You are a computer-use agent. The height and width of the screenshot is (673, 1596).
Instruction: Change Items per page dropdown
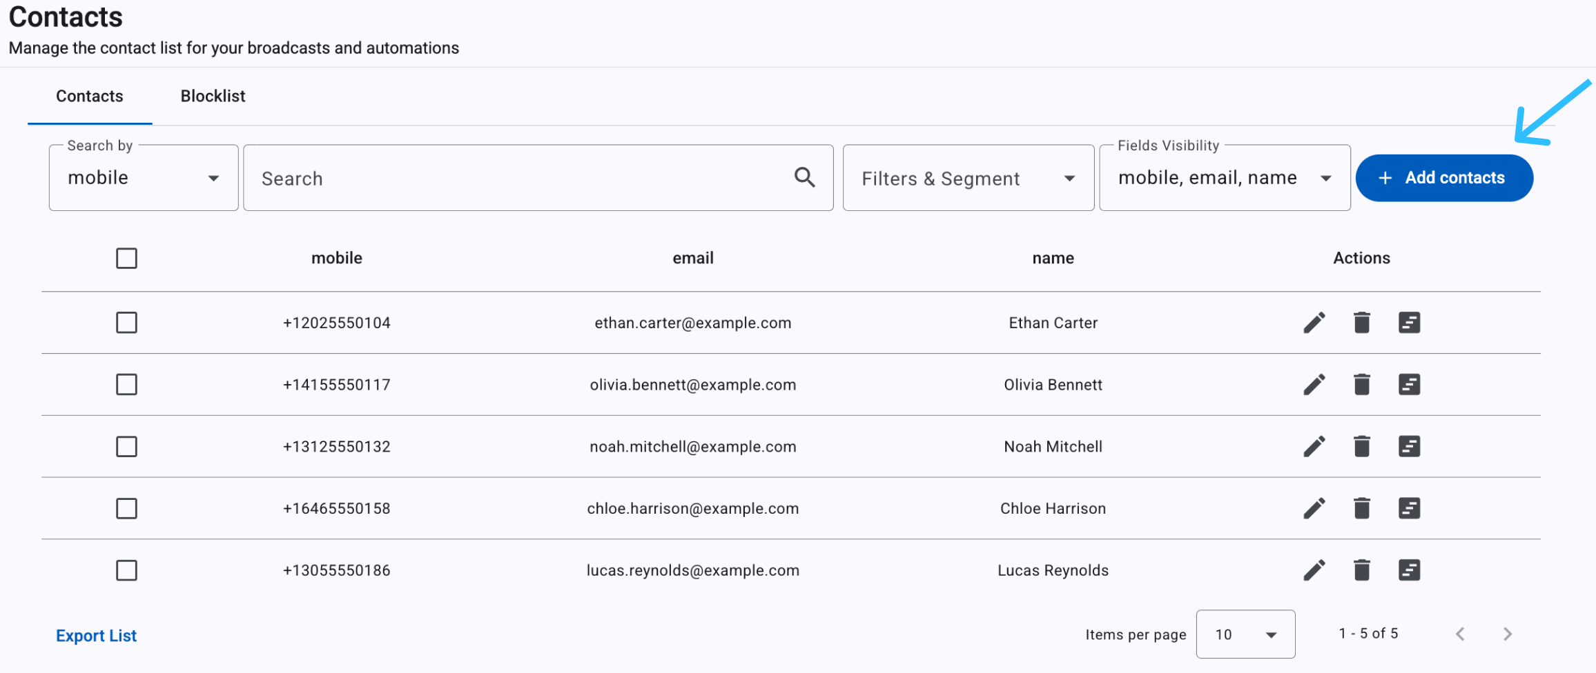(x=1245, y=634)
